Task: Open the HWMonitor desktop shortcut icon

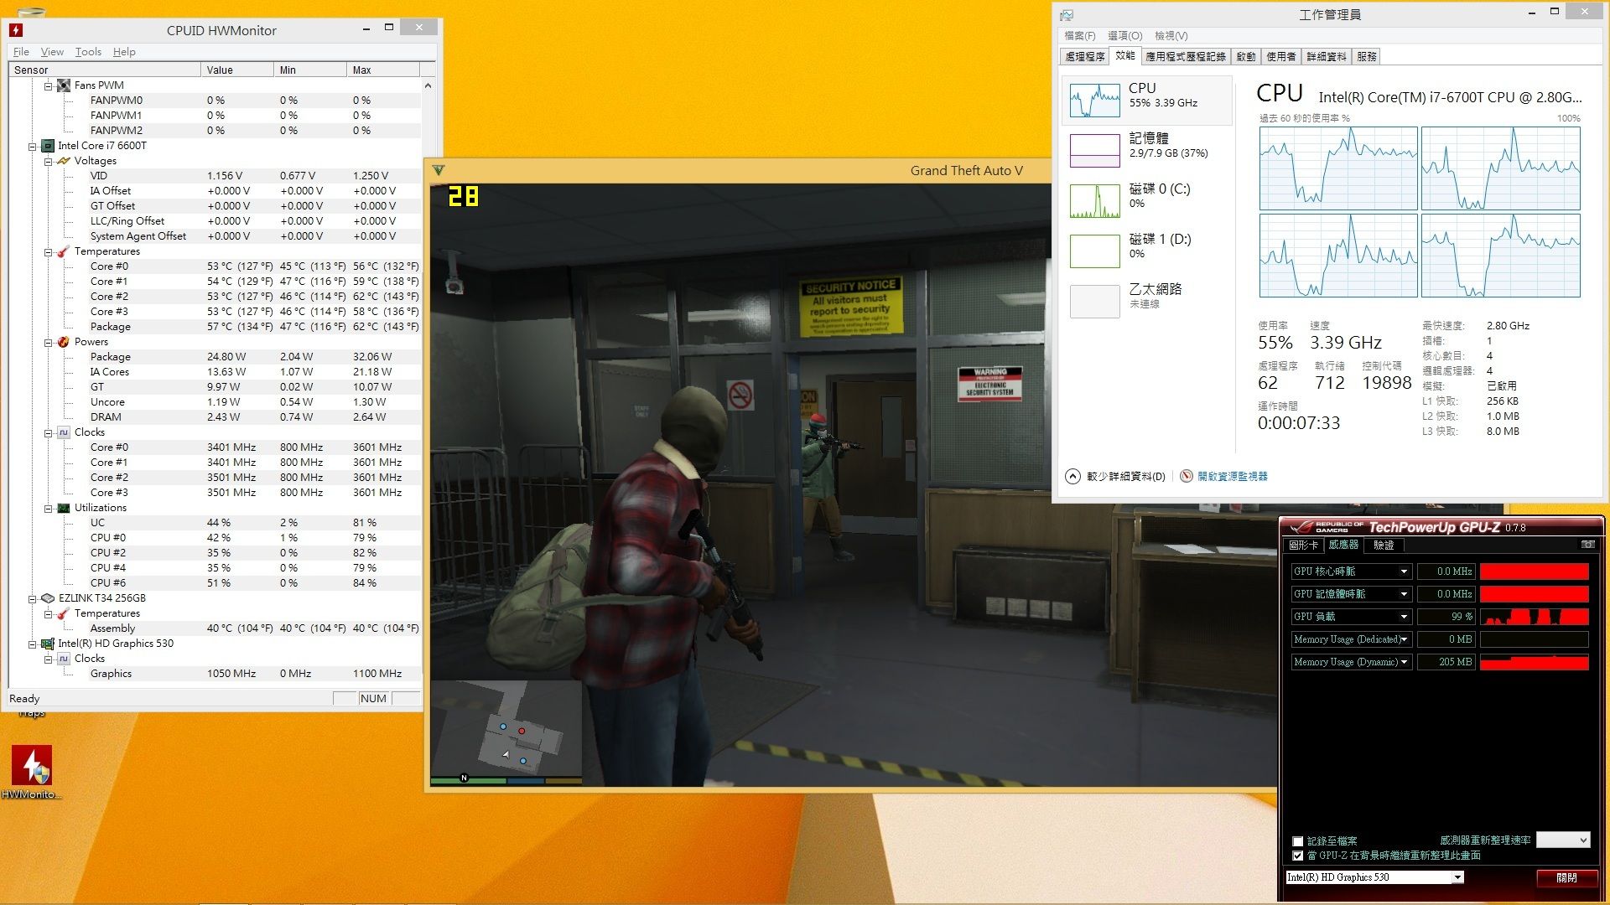Action: (x=31, y=766)
